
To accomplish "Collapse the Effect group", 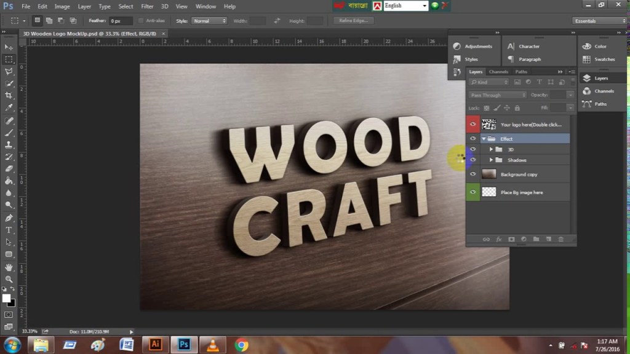I will tap(484, 138).
